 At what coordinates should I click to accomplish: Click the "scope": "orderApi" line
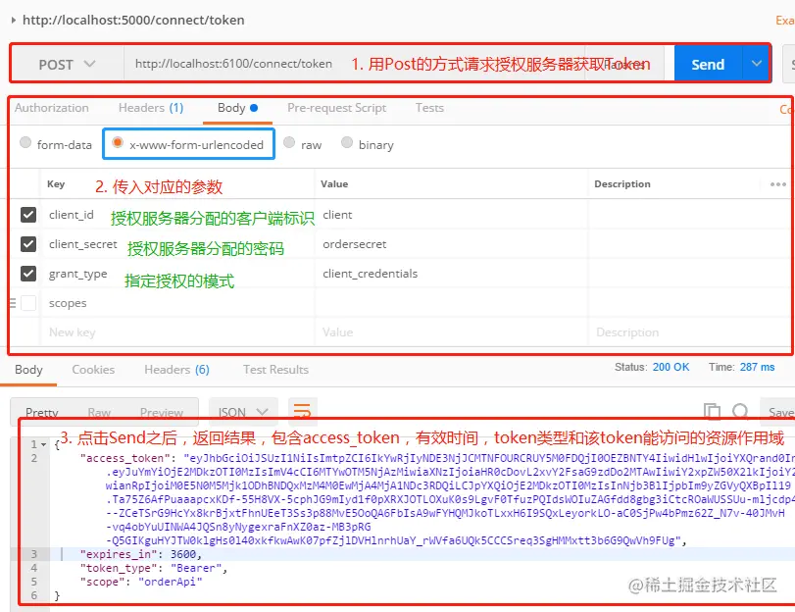[141, 582]
